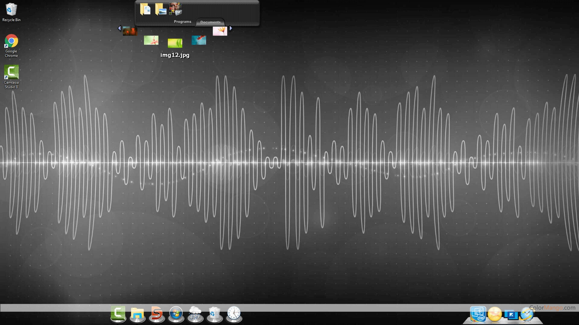Image resolution: width=579 pixels, height=325 pixels.
Task: Open the blue overlapping windows tray icon
Action: click(x=511, y=315)
